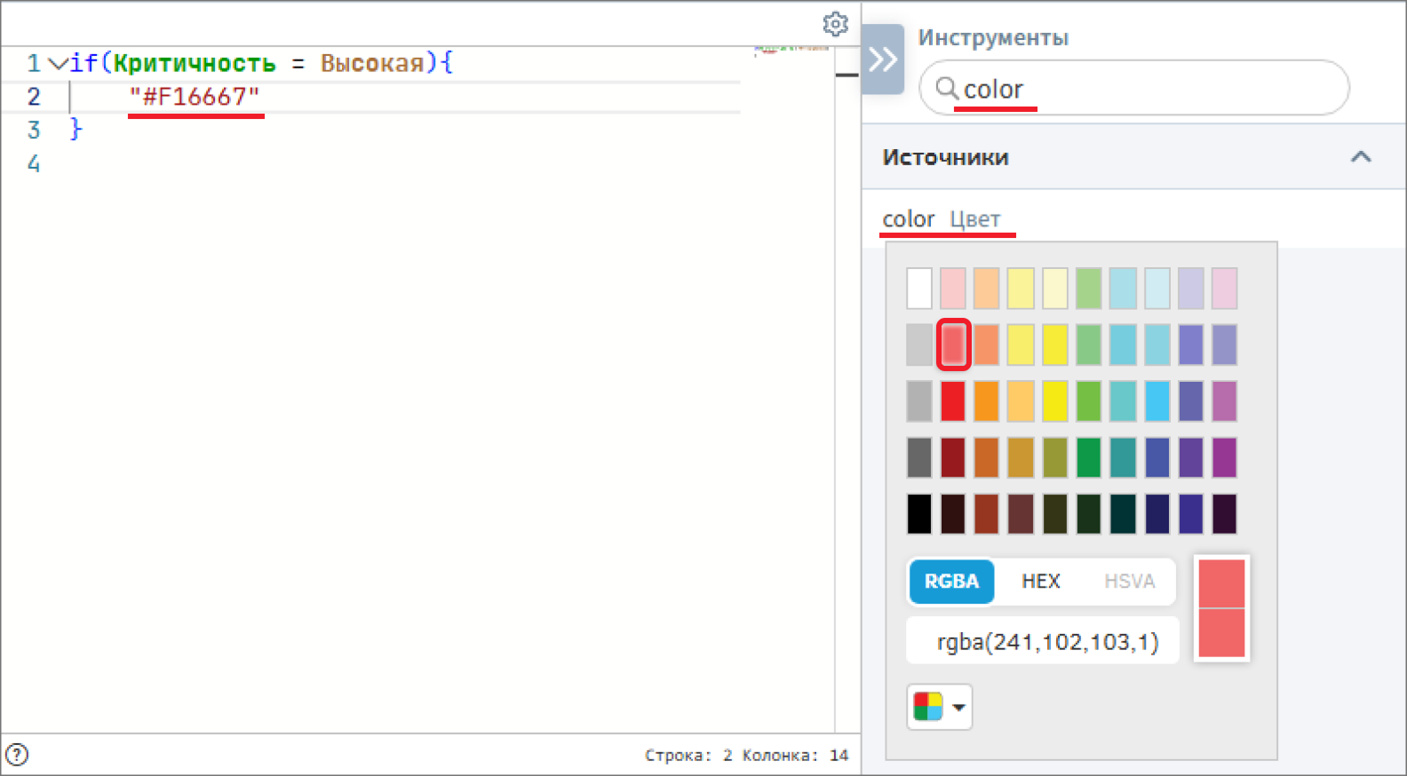1407x776 pixels.
Task: Switch to HSVA color format
Action: (1129, 582)
